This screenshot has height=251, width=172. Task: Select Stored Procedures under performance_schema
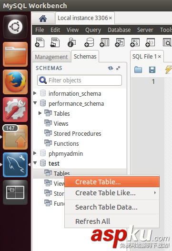click(77, 133)
